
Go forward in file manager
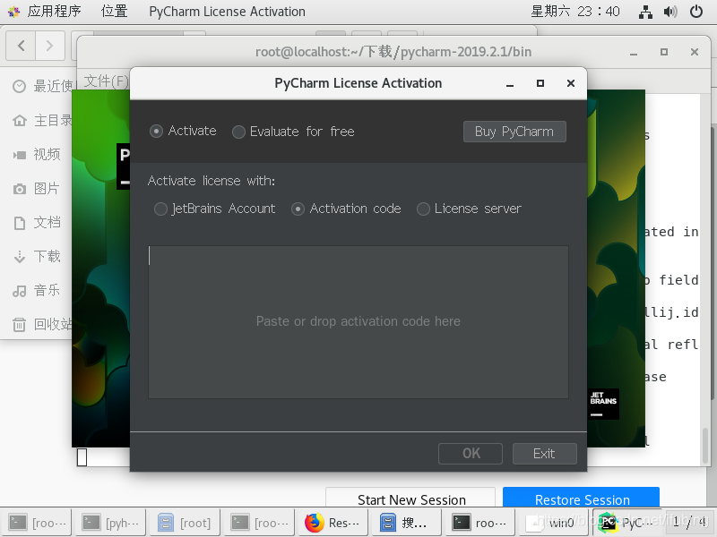point(50,46)
